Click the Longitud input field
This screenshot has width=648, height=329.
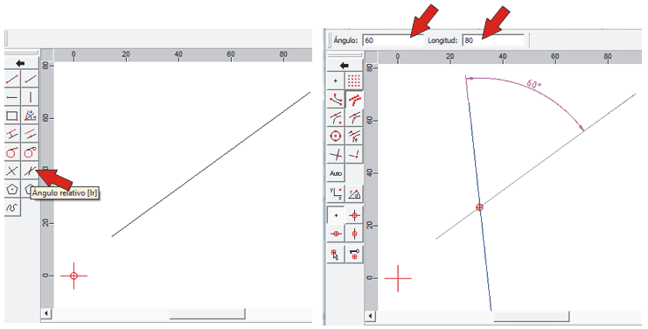(493, 40)
